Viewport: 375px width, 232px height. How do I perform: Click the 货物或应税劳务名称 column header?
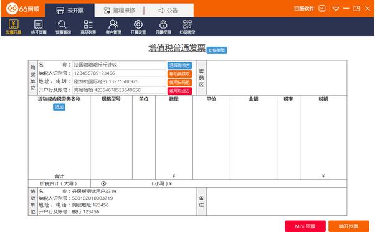59,99
